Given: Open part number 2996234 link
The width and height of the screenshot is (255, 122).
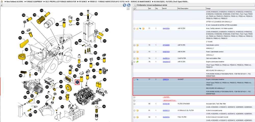Looking at the screenshot, I should pos(165,80).
